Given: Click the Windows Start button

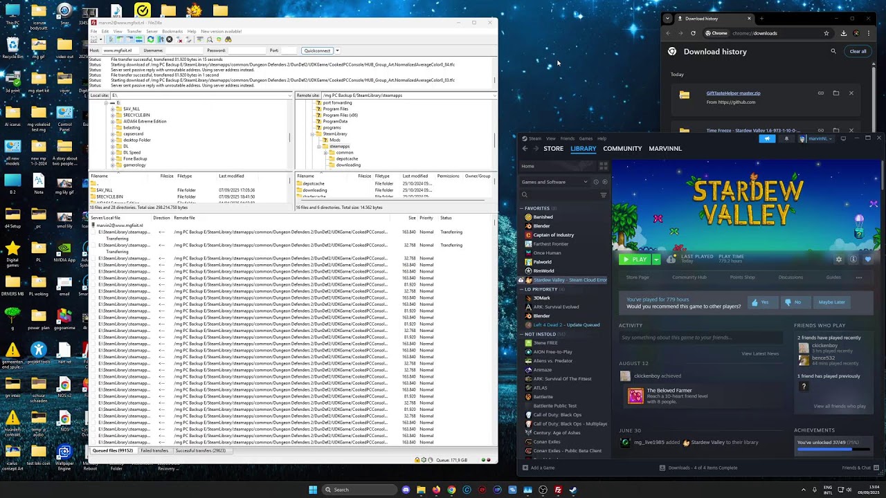Looking at the screenshot, I should 313,490.
